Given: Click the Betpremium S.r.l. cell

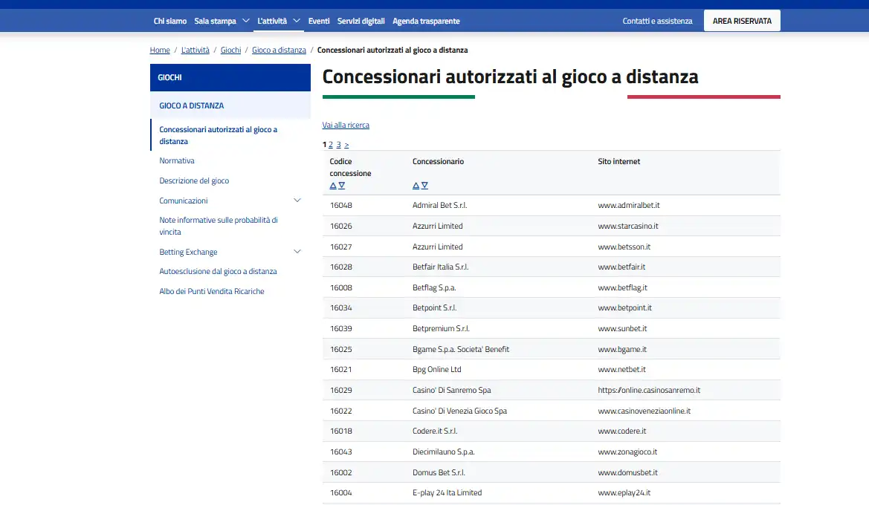Looking at the screenshot, I should [x=441, y=328].
